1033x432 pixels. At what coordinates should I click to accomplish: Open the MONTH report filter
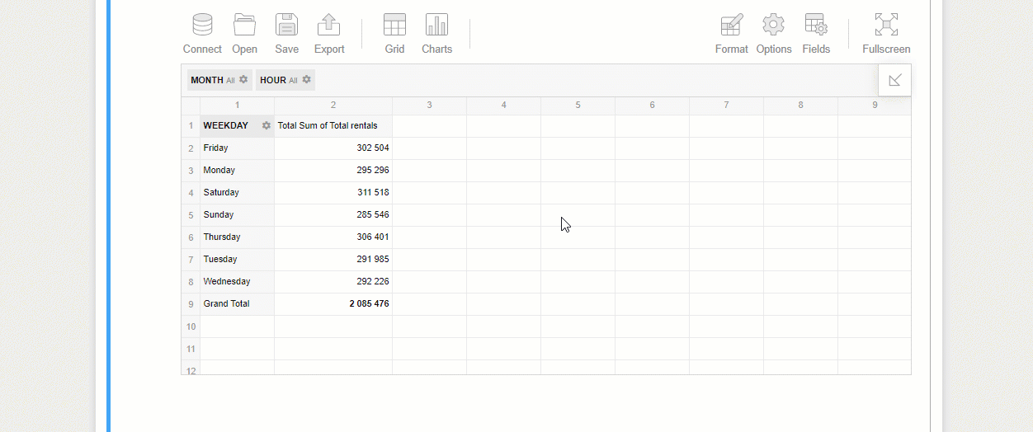219,80
